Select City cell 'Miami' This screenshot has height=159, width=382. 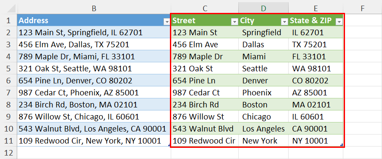click(263, 56)
